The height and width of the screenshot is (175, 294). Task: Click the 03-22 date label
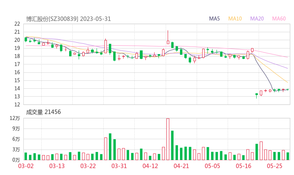(88, 166)
